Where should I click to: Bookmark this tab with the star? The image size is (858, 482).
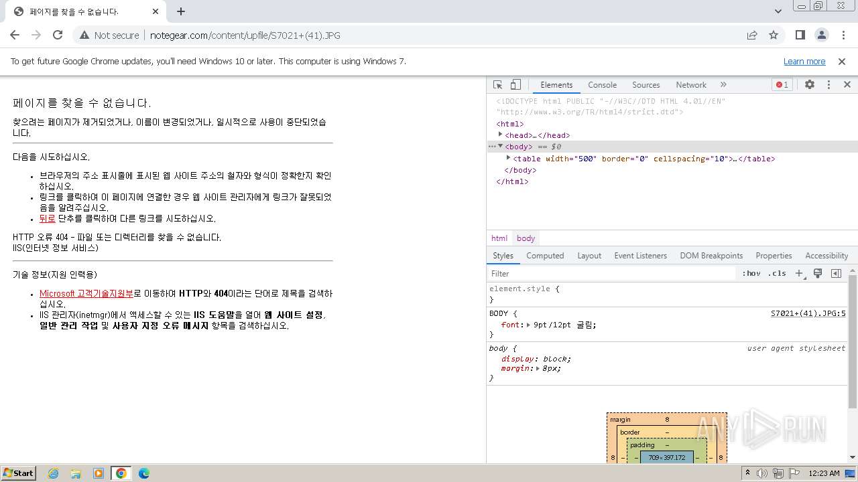(x=774, y=35)
